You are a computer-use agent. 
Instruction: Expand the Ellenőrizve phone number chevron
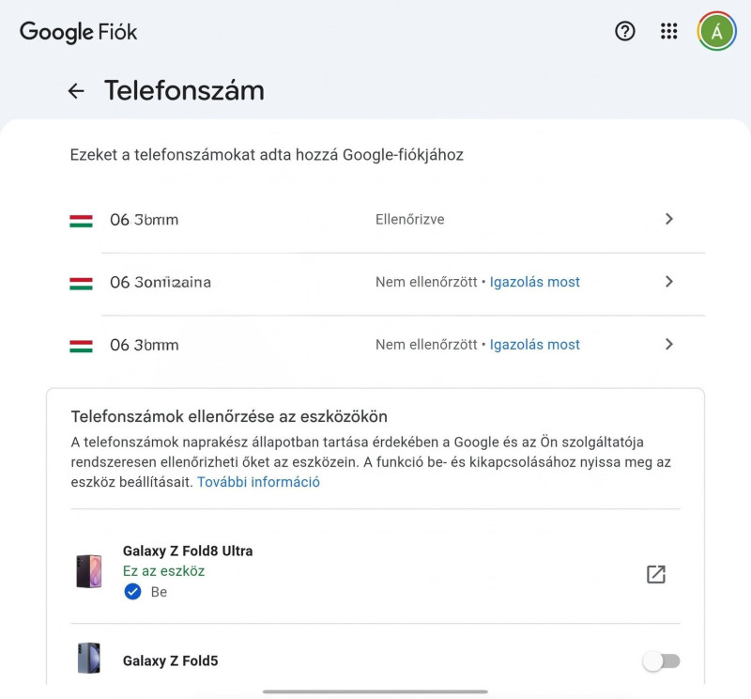point(669,219)
